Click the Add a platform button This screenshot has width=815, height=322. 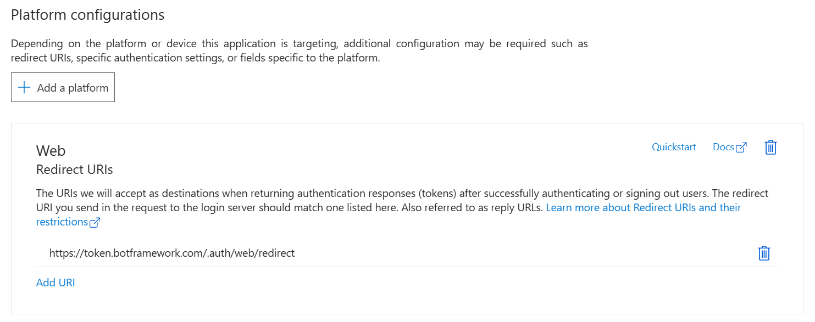pos(63,87)
